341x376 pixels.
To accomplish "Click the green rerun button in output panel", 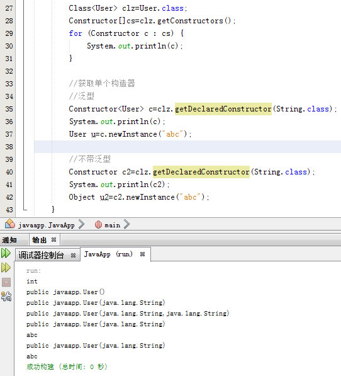I will coord(6,253).
